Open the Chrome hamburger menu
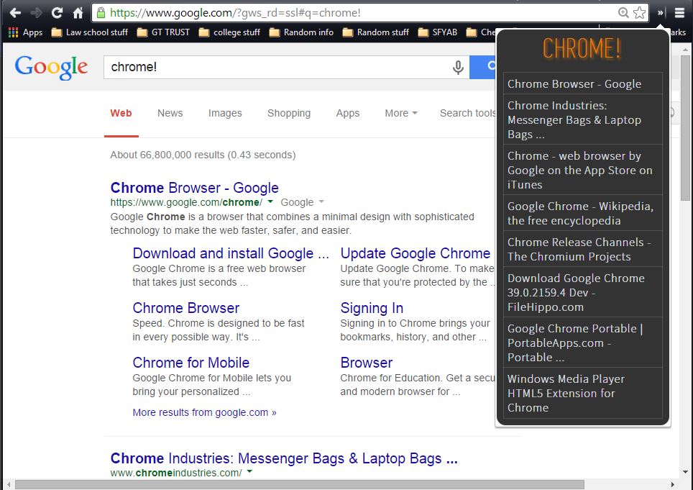Screen dimensions: 693x490 coord(680,13)
